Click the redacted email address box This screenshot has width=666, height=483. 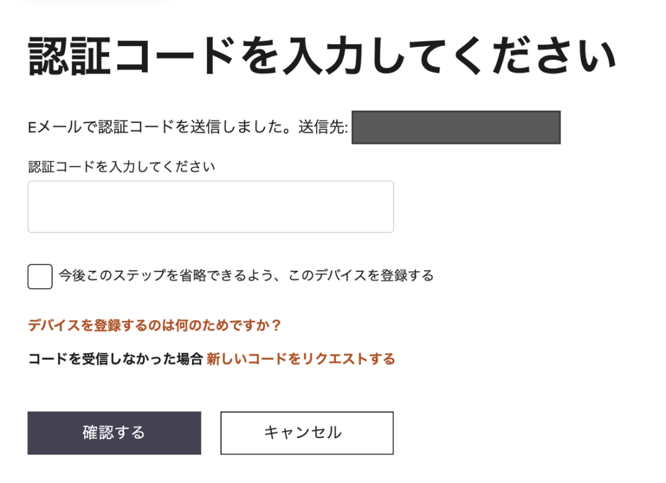point(455,128)
